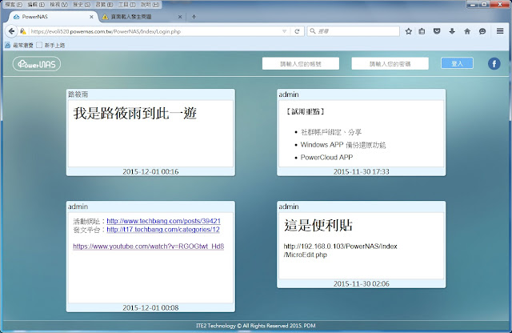Open the 最常瀏覽 bookmark folder

click(19, 45)
